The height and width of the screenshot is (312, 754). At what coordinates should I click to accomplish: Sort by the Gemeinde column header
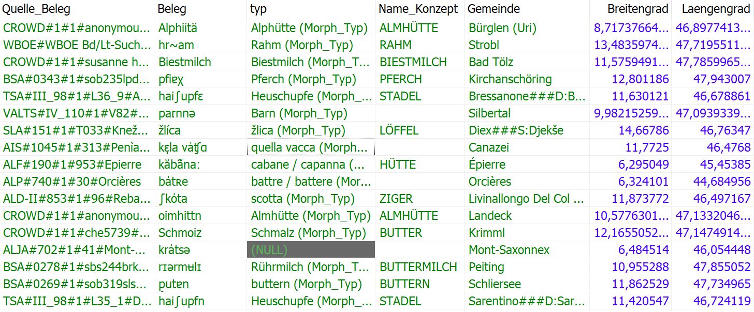coord(494,9)
